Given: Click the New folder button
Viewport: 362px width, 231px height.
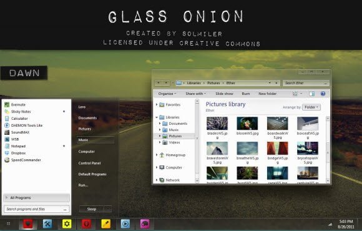Looking at the screenshot, I should point(267,94).
